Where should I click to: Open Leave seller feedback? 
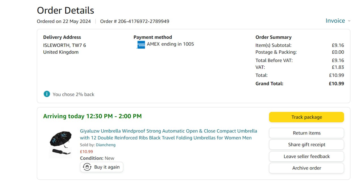point(306,156)
